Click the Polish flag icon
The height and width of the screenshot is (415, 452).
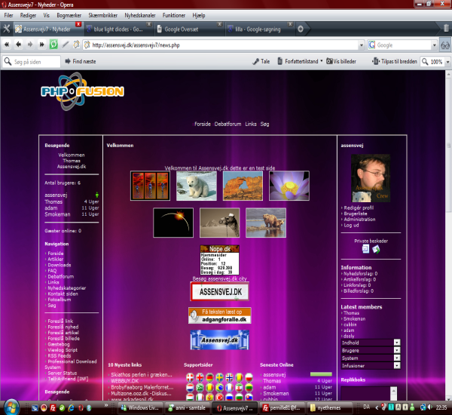click(249, 377)
